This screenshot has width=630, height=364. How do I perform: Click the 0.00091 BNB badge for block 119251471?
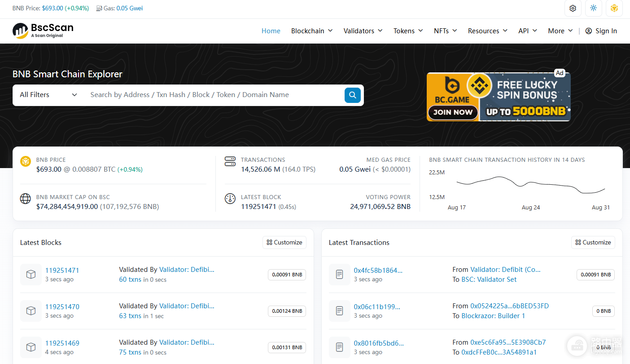[x=287, y=275]
